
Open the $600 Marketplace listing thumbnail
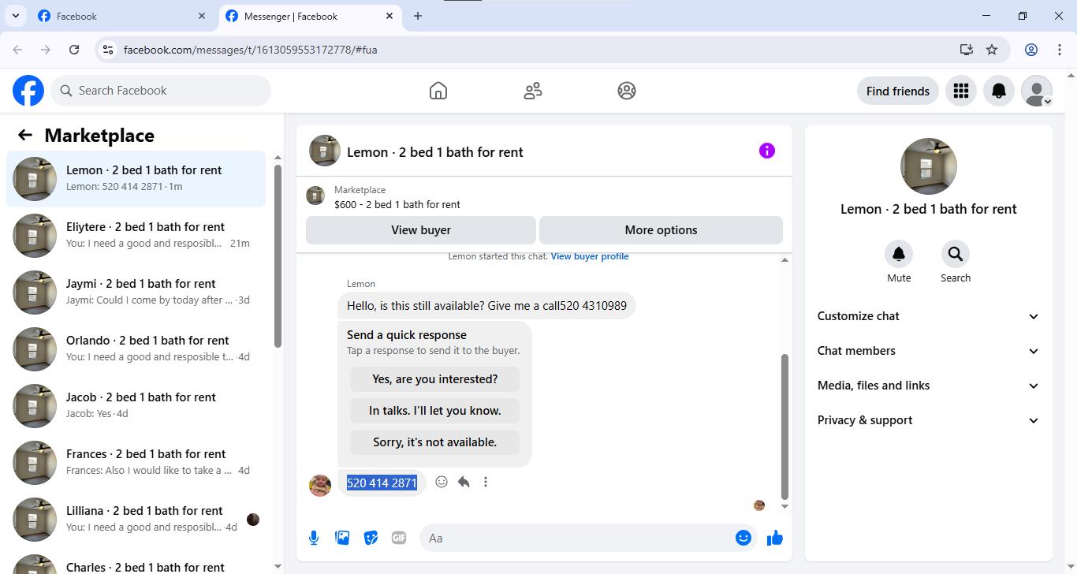(x=315, y=196)
